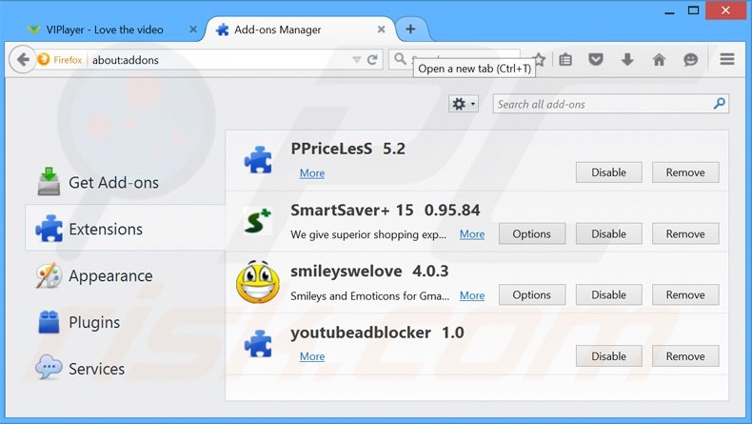752x424 pixels.
Task: Click the Appearance paintbrush icon
Action: pyautogui.click(x=49, y=275)
